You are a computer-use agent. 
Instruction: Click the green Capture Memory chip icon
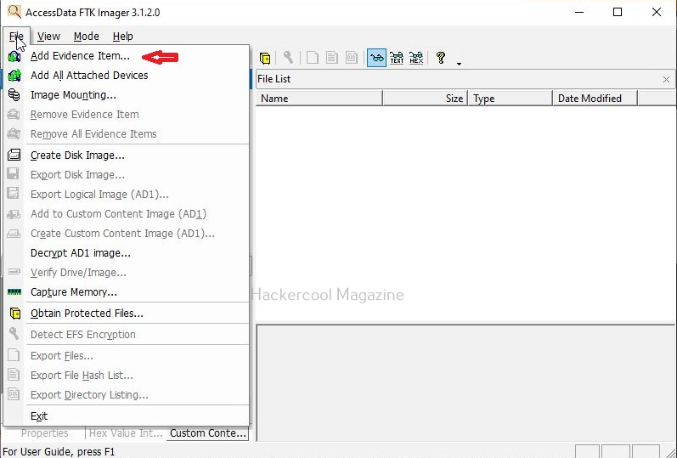coord(14,292)
